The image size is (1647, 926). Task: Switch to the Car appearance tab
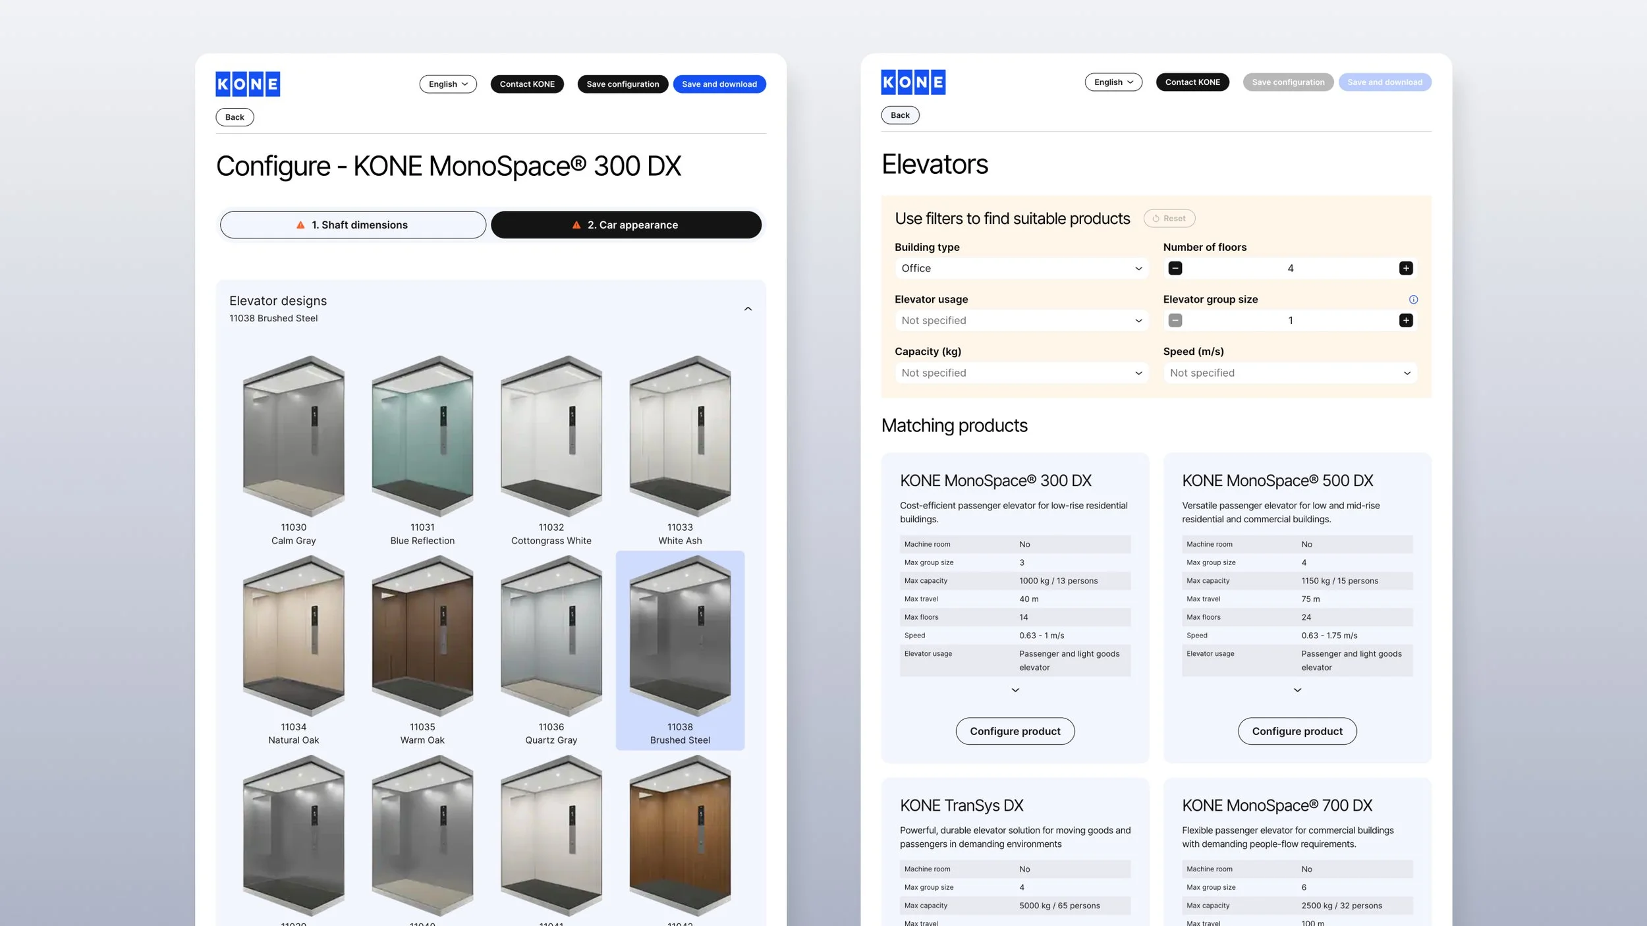pyautogui.click(x=626, y=225)
